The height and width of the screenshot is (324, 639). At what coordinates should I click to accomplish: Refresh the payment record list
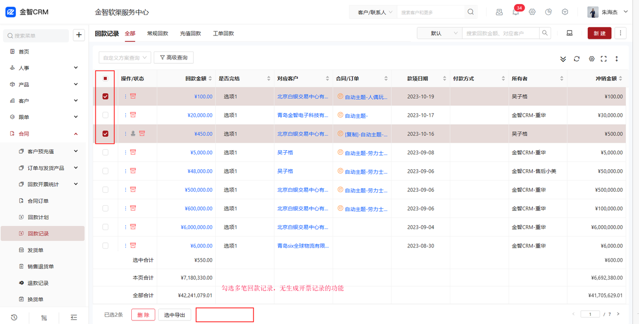(577, 59)
